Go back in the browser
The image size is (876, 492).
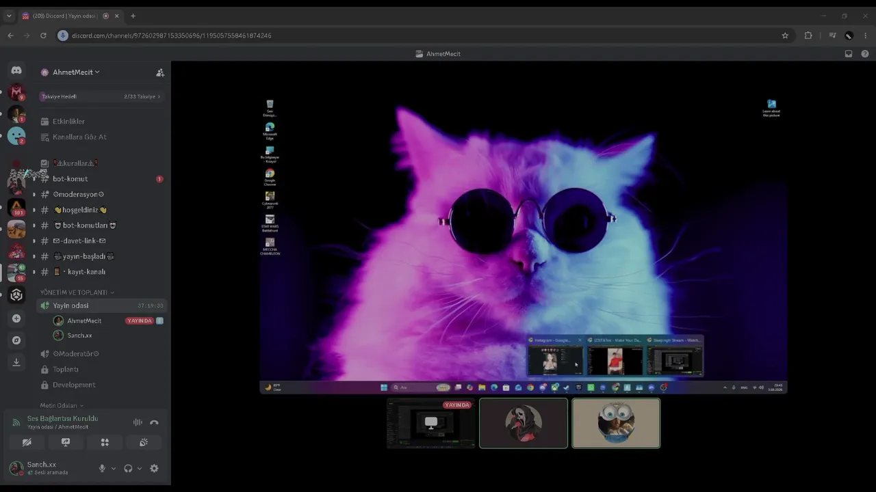coord(10,36)
